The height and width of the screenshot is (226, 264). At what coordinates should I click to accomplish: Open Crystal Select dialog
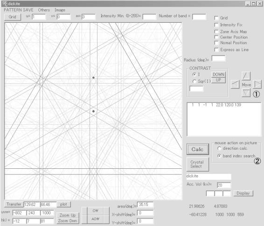[x=198, y=164]
